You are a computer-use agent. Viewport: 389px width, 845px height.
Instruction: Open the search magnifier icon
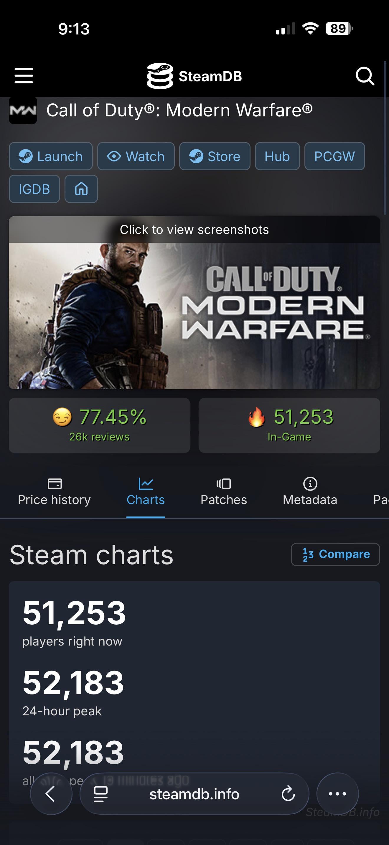[x=365, y=76]
